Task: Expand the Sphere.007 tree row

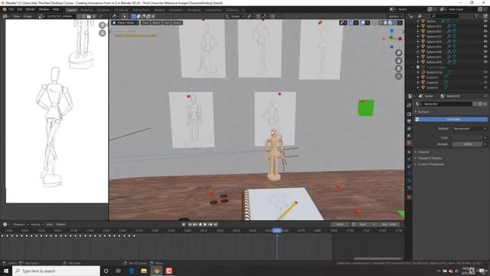Action: click(418, 57)
